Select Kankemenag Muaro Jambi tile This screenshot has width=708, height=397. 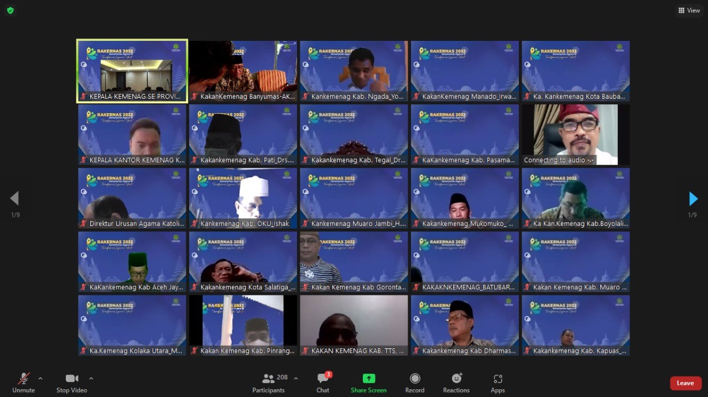354,198
